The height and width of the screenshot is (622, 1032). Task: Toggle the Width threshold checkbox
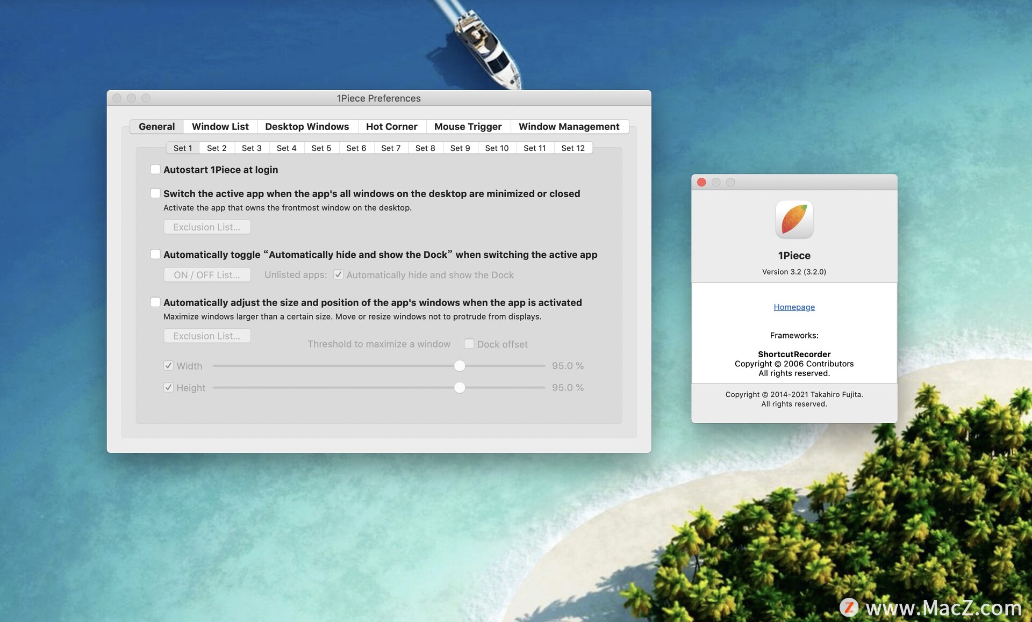pyautogui.click(x=168, y=366)
